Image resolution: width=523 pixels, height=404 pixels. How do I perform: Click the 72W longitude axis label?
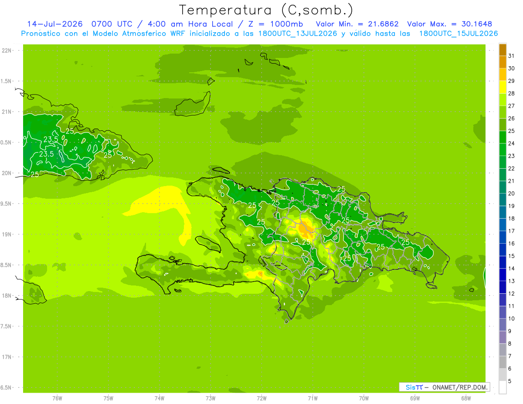[x=261, y=397]
